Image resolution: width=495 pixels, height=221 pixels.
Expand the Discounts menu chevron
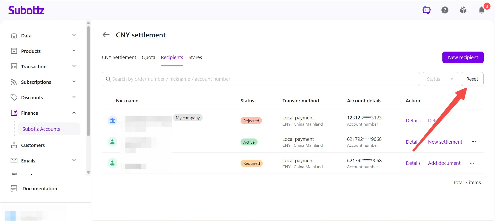(74, 97)
